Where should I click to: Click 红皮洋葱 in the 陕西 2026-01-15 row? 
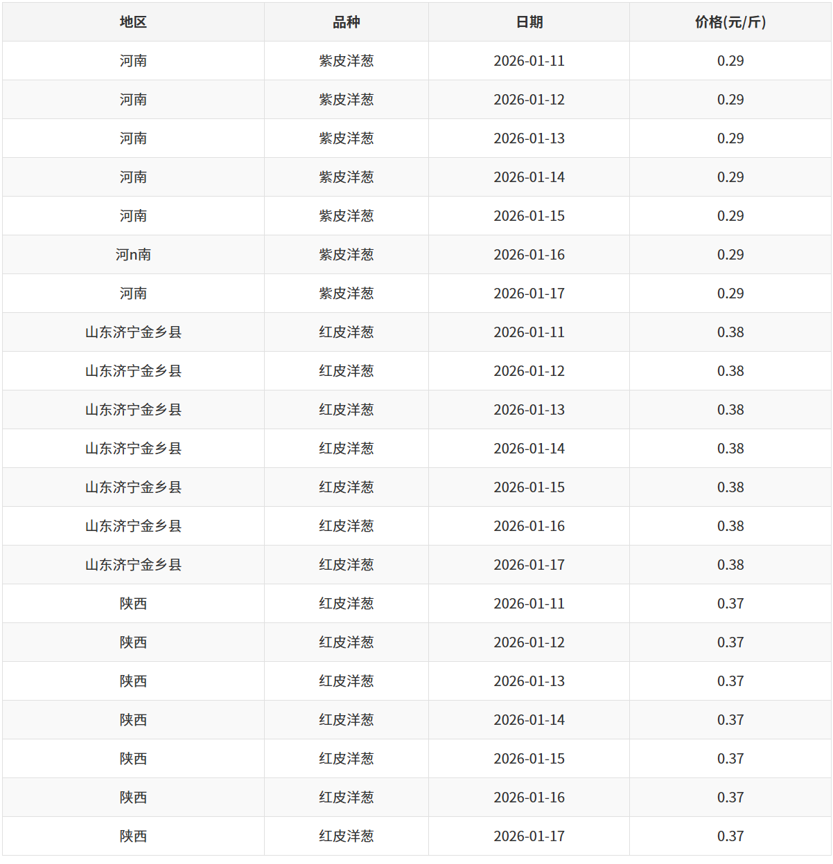(x=346, y=759)
